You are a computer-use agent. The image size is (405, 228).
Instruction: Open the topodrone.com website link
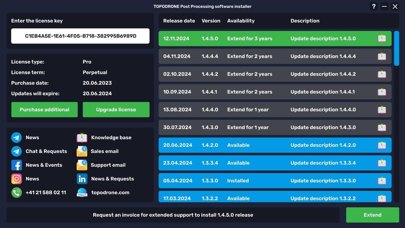tap(110, 192)
